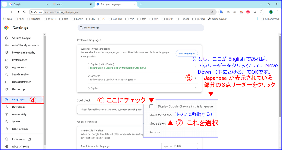Click the reload page button
The height and width of the screenshot is (150, 282).
(18, 12)
